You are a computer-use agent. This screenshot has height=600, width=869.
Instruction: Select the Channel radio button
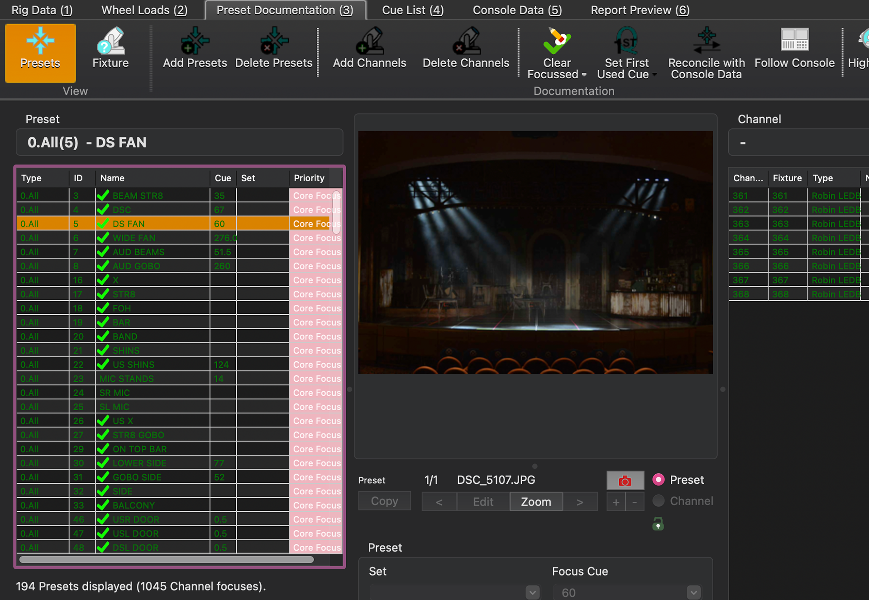point(659,501)
